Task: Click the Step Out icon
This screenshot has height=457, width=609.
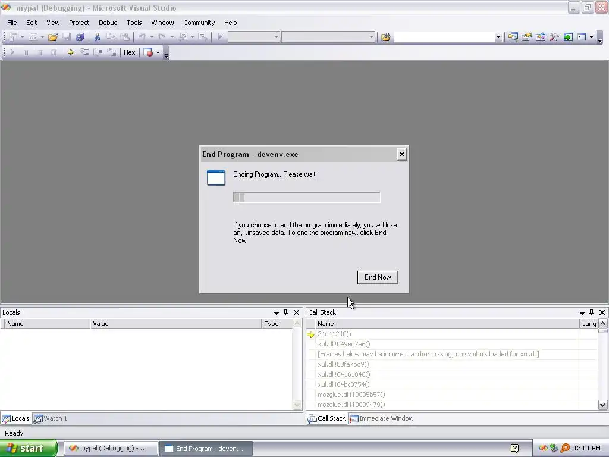Action: tap(112, 52)
